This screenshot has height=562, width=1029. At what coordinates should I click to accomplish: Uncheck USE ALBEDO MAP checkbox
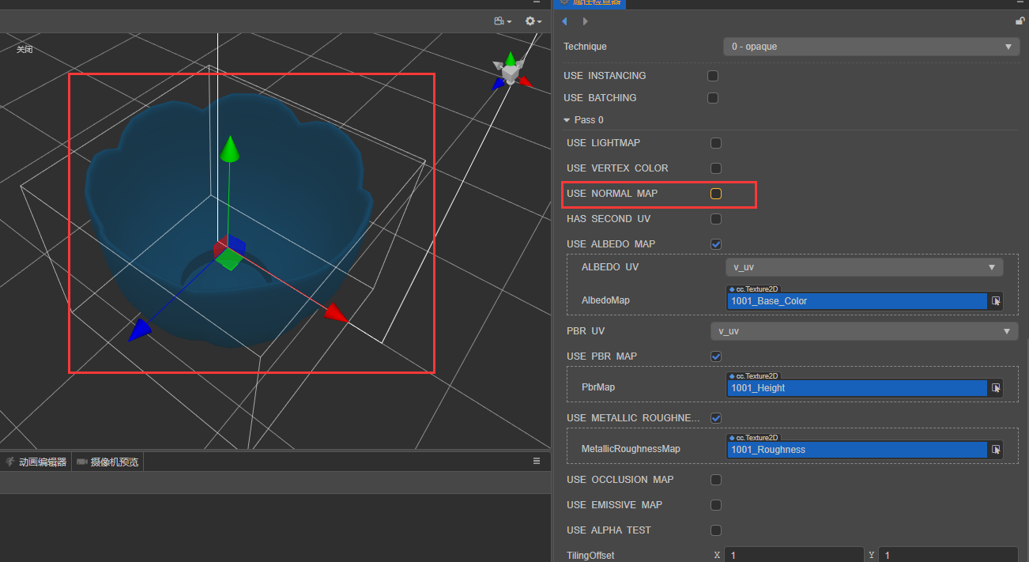(x=716, y=244)
